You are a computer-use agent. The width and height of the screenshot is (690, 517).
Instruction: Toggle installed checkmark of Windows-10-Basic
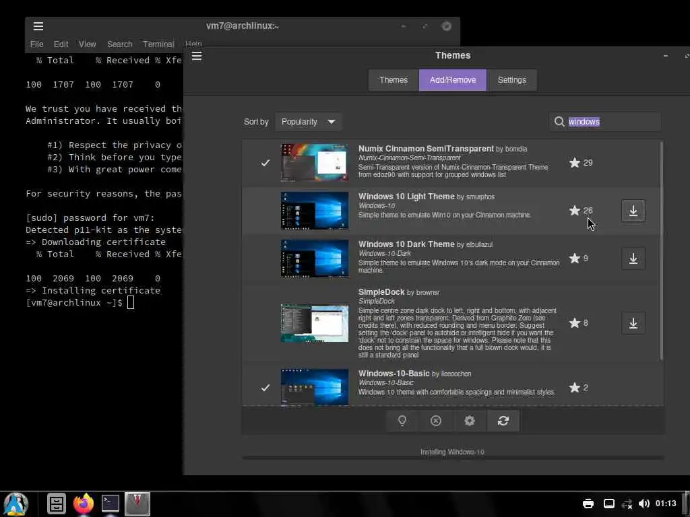pyautogui.click(x=265, y=388)
